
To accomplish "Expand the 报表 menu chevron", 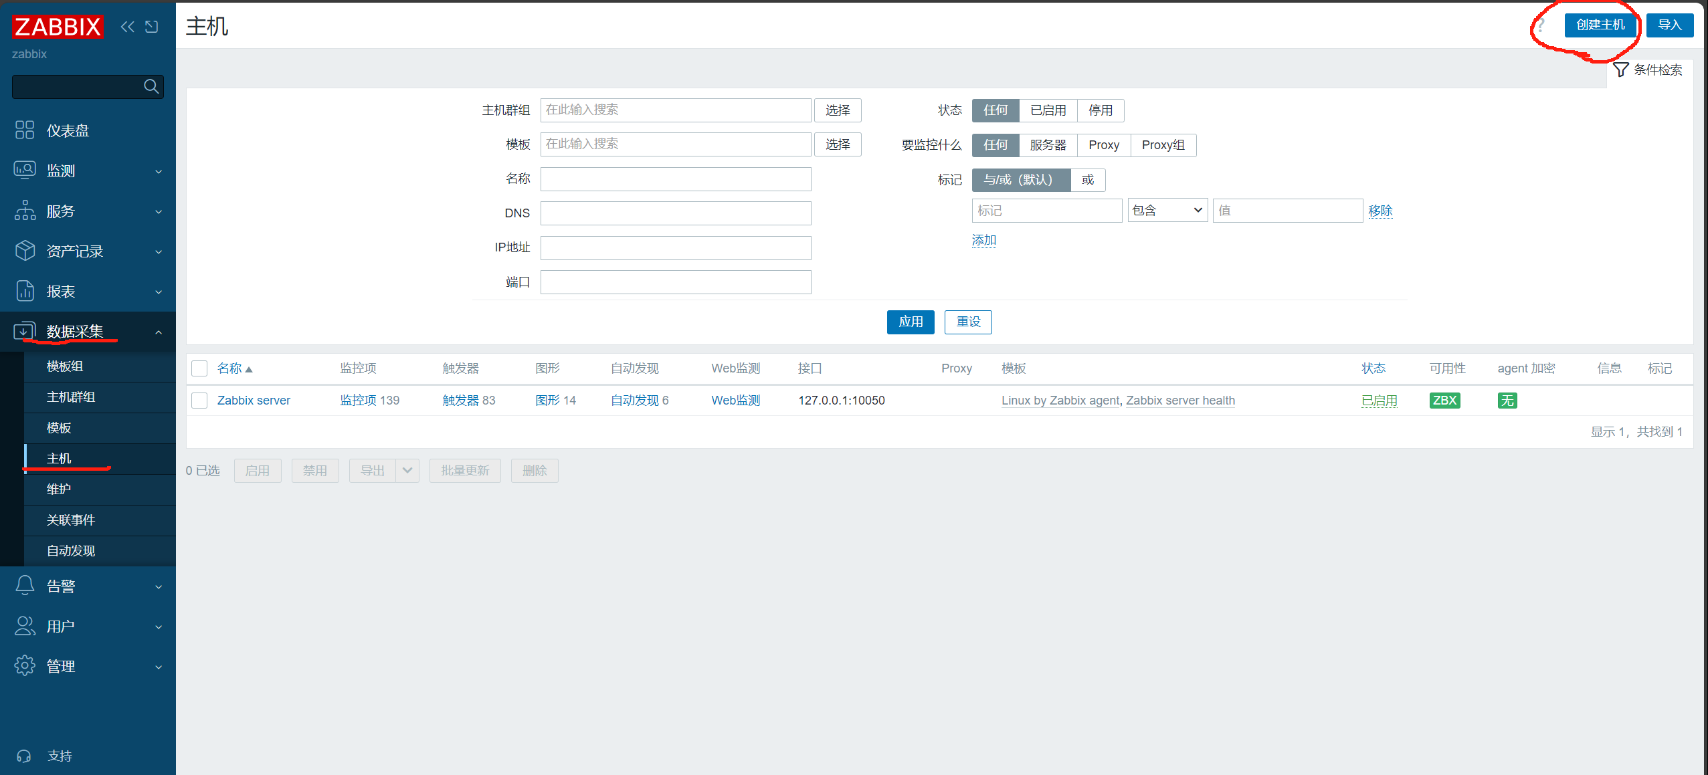I will click(x=159, y=292).
